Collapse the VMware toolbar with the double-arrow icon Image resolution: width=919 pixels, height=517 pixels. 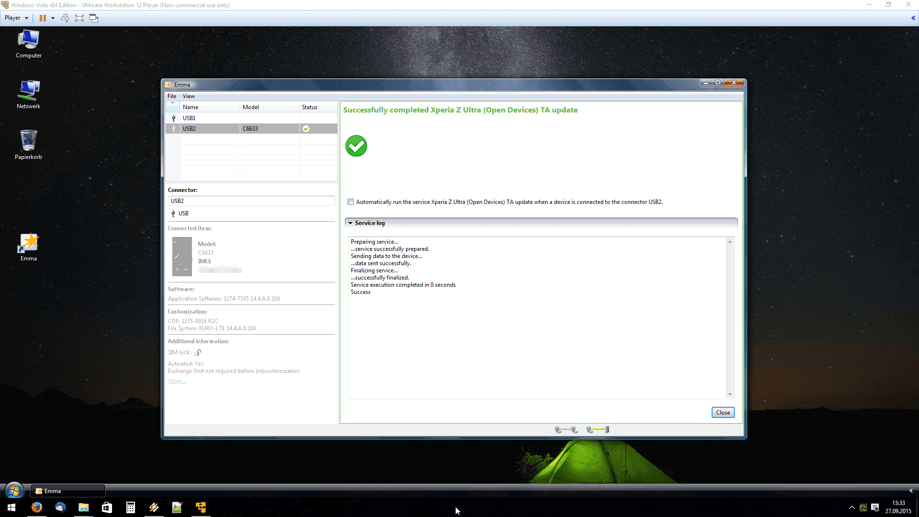point(913,18)
